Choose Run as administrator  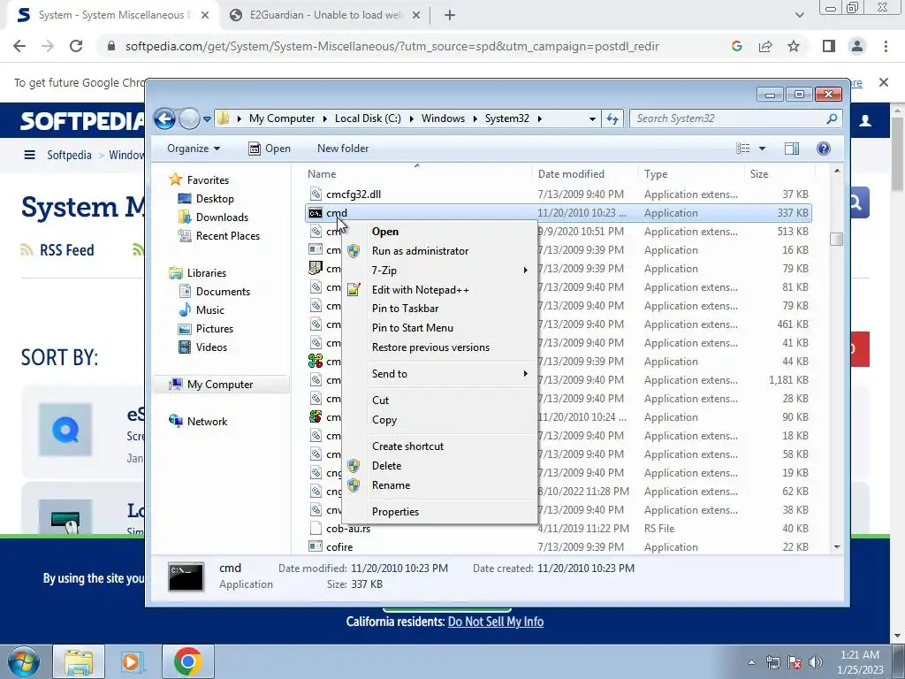[x=420, y=251]
